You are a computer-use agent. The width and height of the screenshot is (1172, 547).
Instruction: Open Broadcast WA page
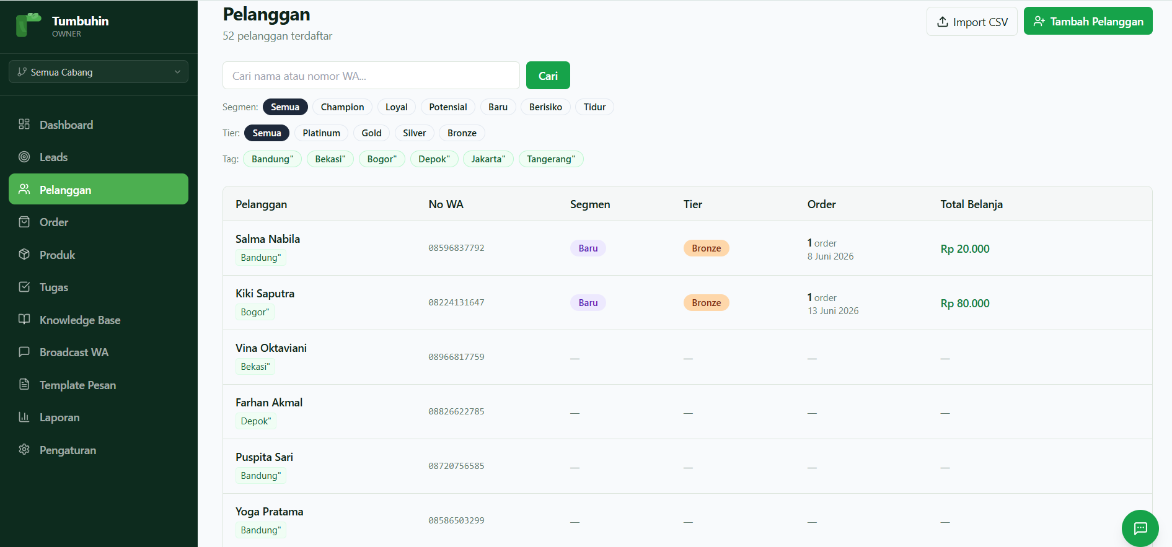[x=99, y=352]
